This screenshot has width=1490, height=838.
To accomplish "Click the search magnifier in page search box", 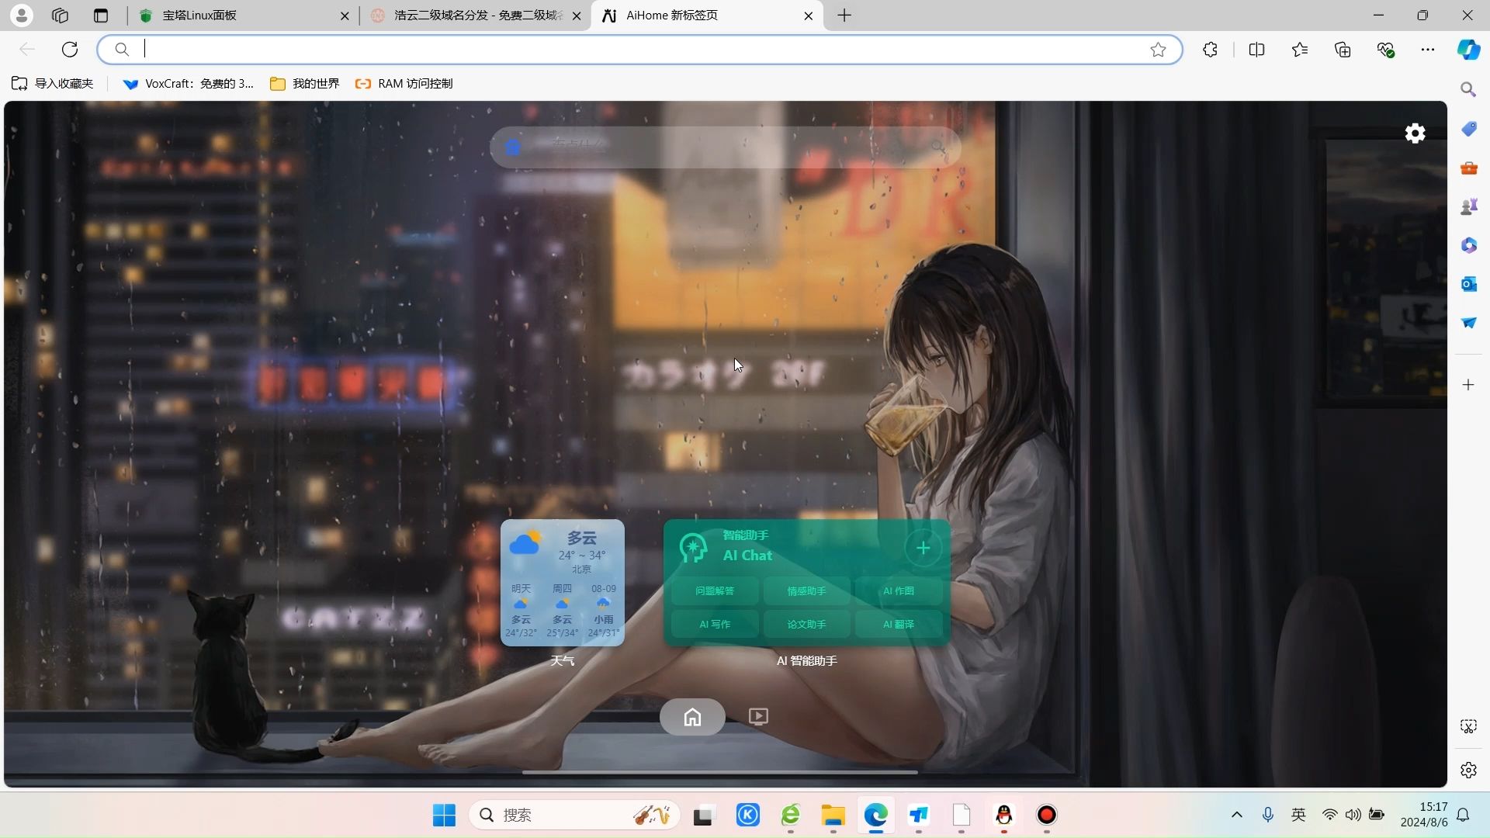I will [938, 147].
